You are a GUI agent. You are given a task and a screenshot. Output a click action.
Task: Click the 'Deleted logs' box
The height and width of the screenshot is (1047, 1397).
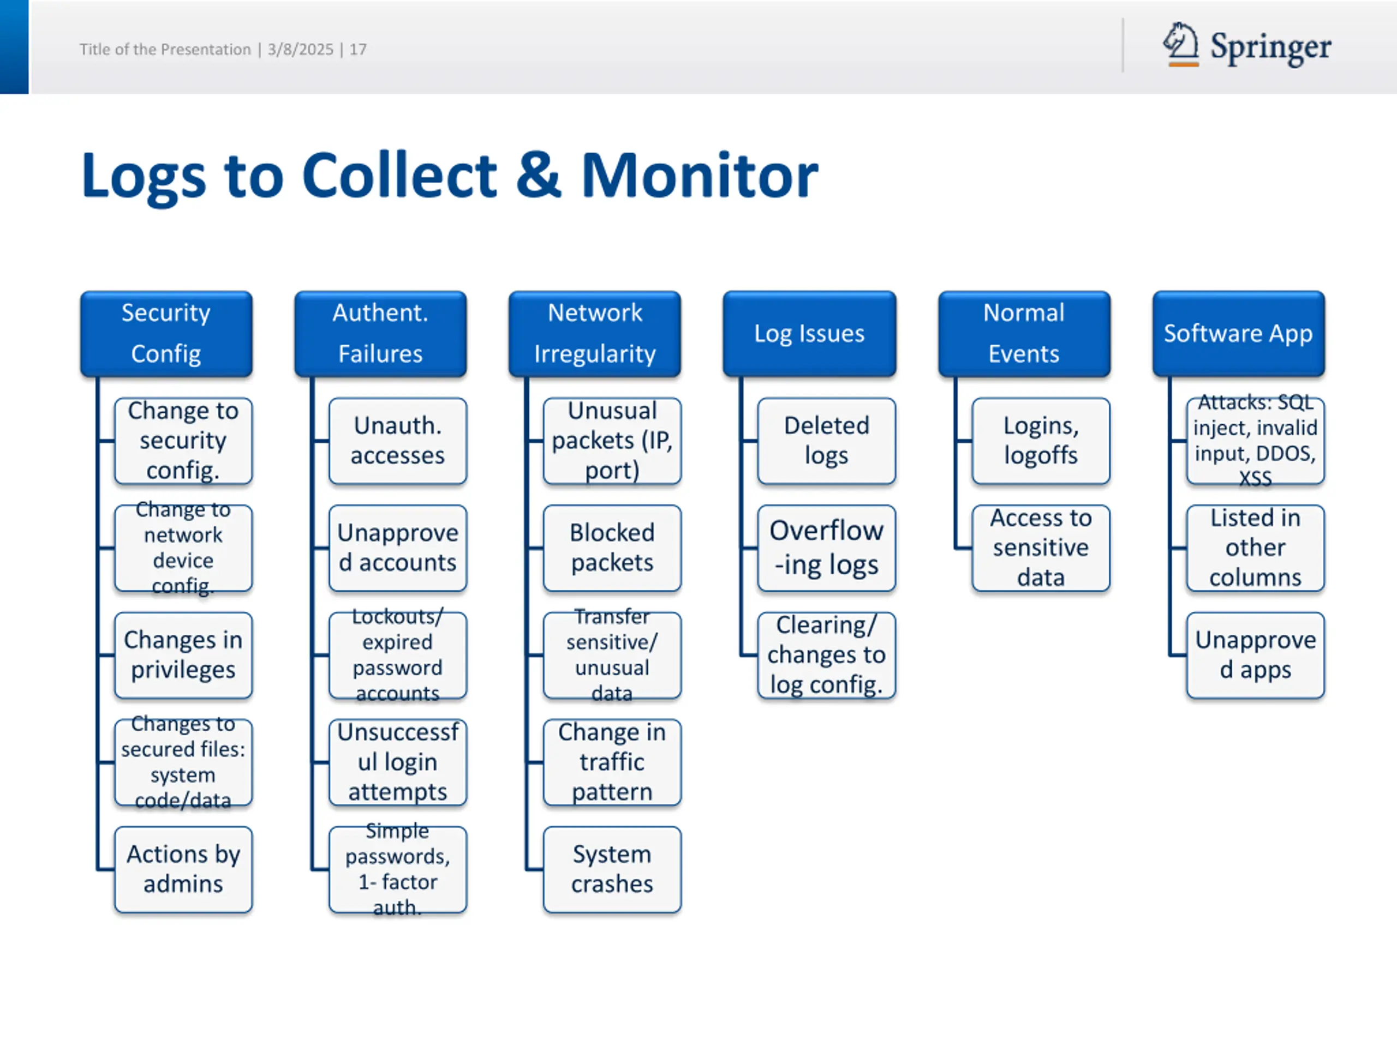(827, 441)
